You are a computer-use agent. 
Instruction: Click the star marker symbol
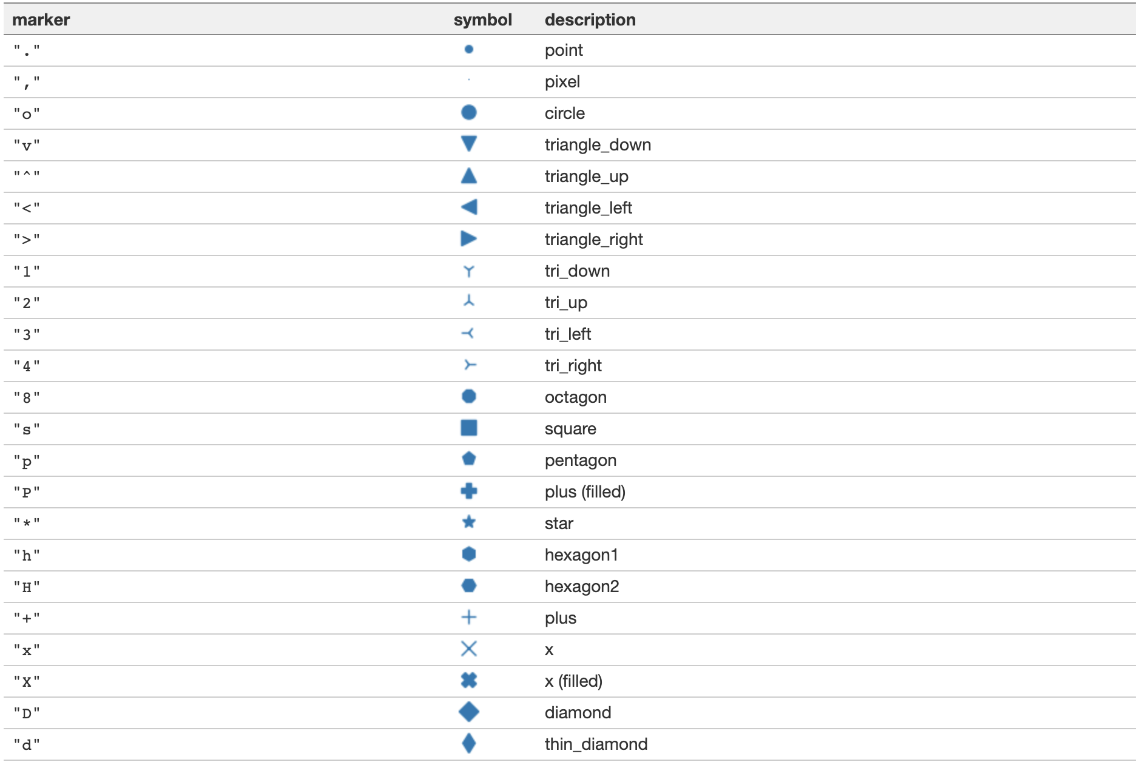(x=468, y=523)
